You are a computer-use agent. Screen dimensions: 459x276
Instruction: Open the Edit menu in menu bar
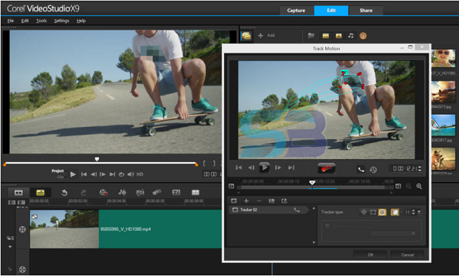(25, 21)
